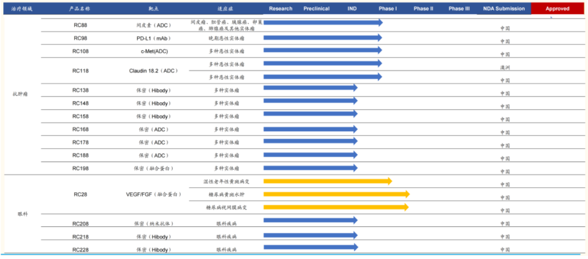The height and width of the screenshot is (259, 588).
Task: Click the 抗肿瘤 therapeutic area label
Action: 20,94
